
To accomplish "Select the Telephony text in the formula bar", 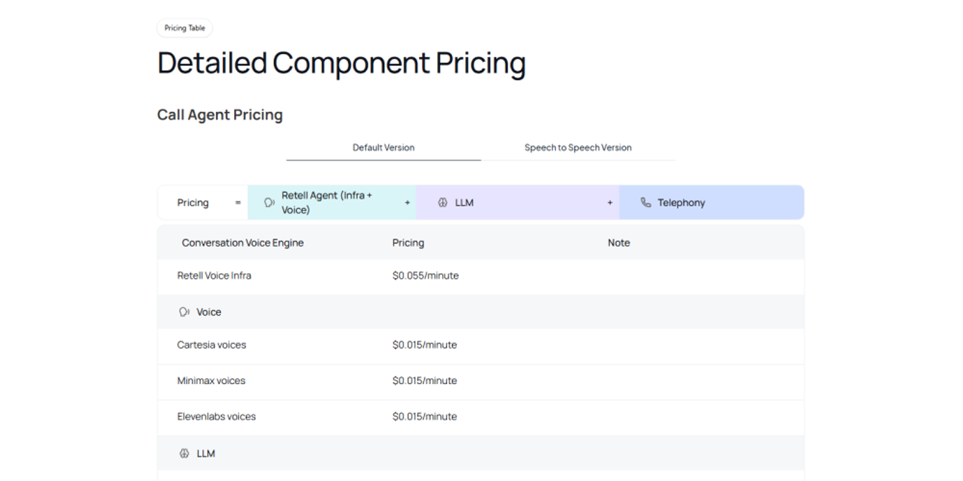I will (681, 202).
